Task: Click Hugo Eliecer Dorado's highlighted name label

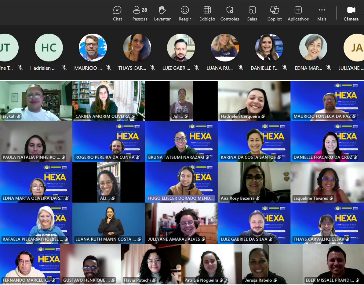Action: (181, 198)
